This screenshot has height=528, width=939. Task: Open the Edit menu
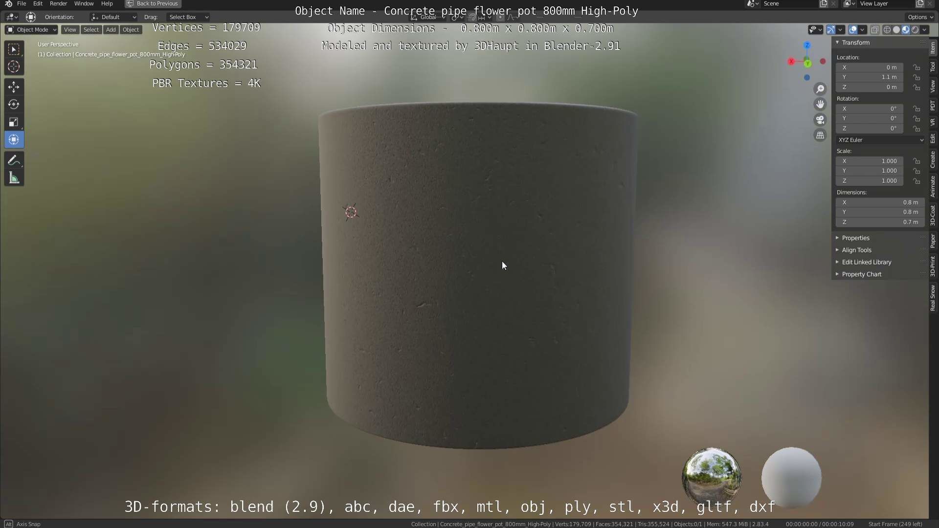tap(38, 3)
